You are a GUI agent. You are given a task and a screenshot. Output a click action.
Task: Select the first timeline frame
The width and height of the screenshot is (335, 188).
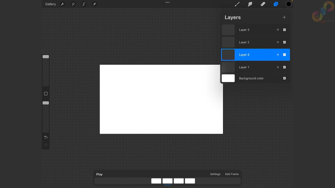click(156, 181)
